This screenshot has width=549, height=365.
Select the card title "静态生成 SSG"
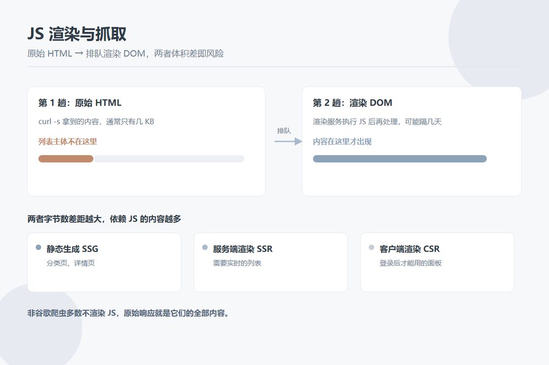pos(72,249)
